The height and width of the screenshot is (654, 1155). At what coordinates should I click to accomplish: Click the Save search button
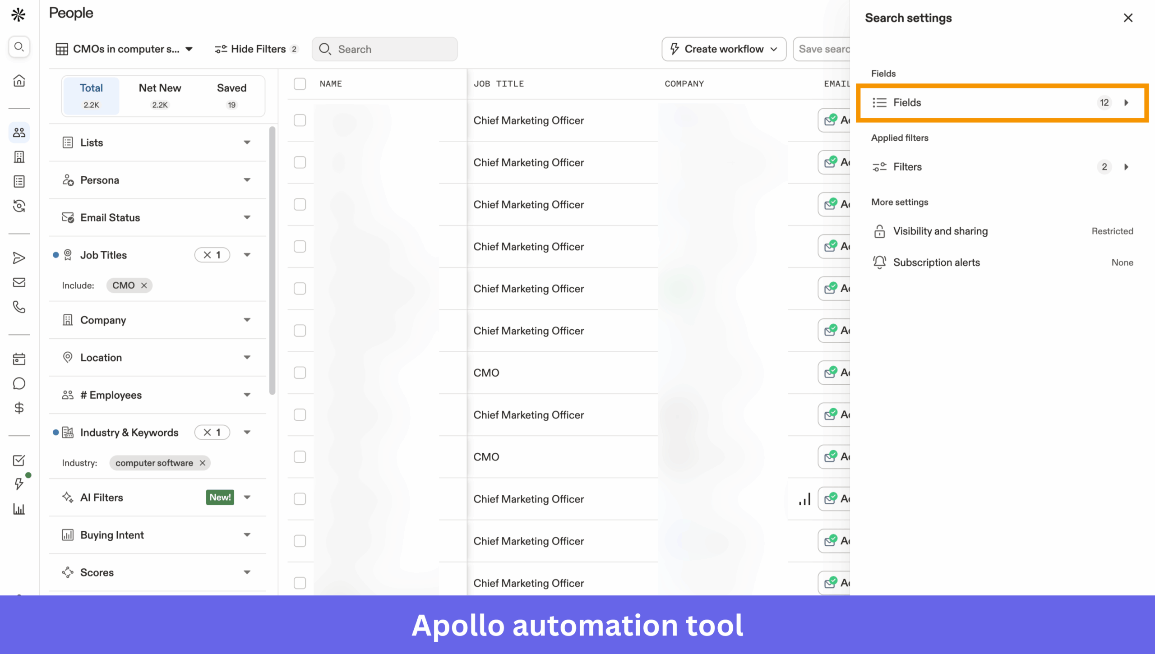click(x=822, y=49)
